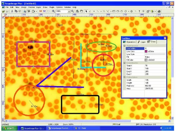This screenshot has height=131, width=176.
Task: Select the scissors Cut icon
Action: [12, 11]
